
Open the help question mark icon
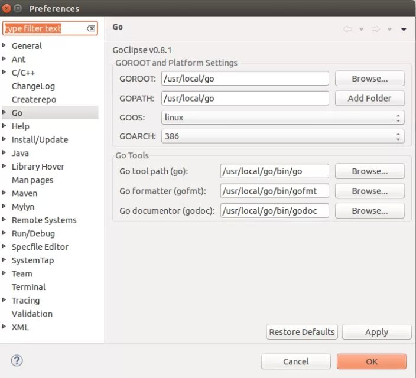point(17,361)
